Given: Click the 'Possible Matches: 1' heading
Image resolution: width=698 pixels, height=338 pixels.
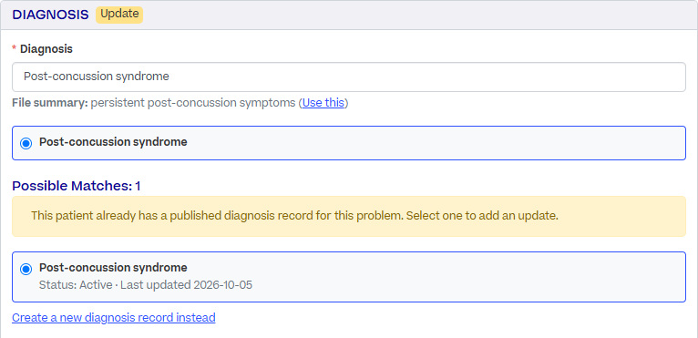Looking at the screenshot, I should pos(77,186).
